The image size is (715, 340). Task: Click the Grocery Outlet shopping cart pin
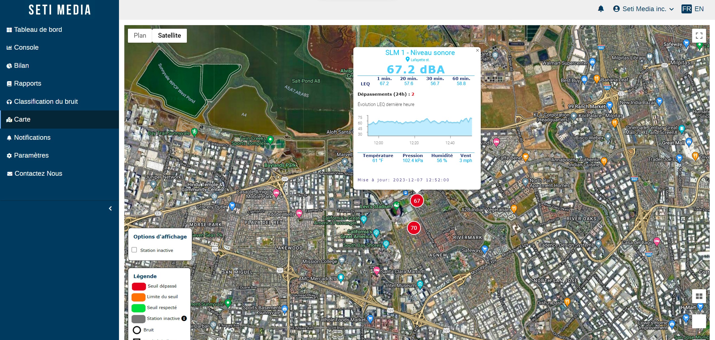pos(232,206)
